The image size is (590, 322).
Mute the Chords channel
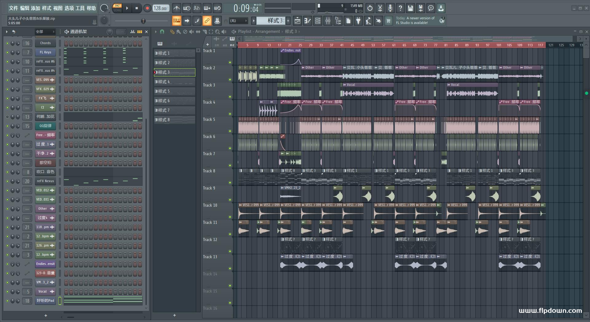pyautogui.click(x=7, y=43)
